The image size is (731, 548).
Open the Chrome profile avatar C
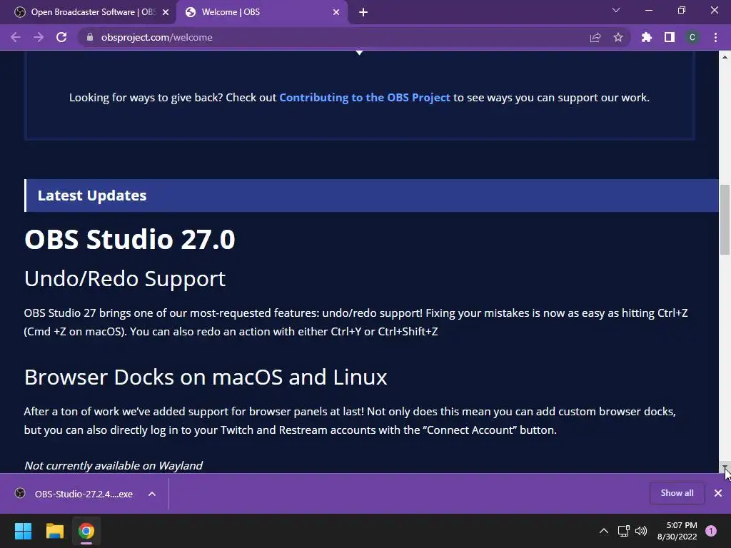coord(692,37)
